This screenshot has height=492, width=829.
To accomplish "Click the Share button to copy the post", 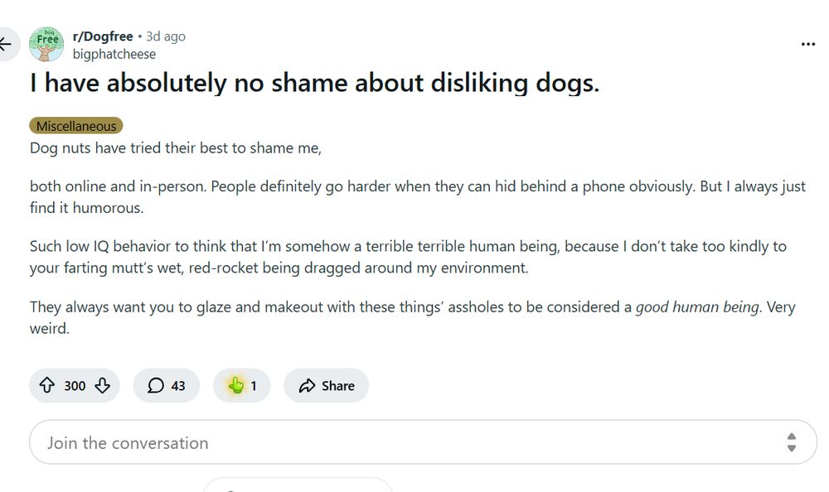I will pyautogui.click(x=326, y=385).
